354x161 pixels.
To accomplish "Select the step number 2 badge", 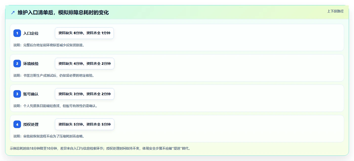I will click(17, 64).
